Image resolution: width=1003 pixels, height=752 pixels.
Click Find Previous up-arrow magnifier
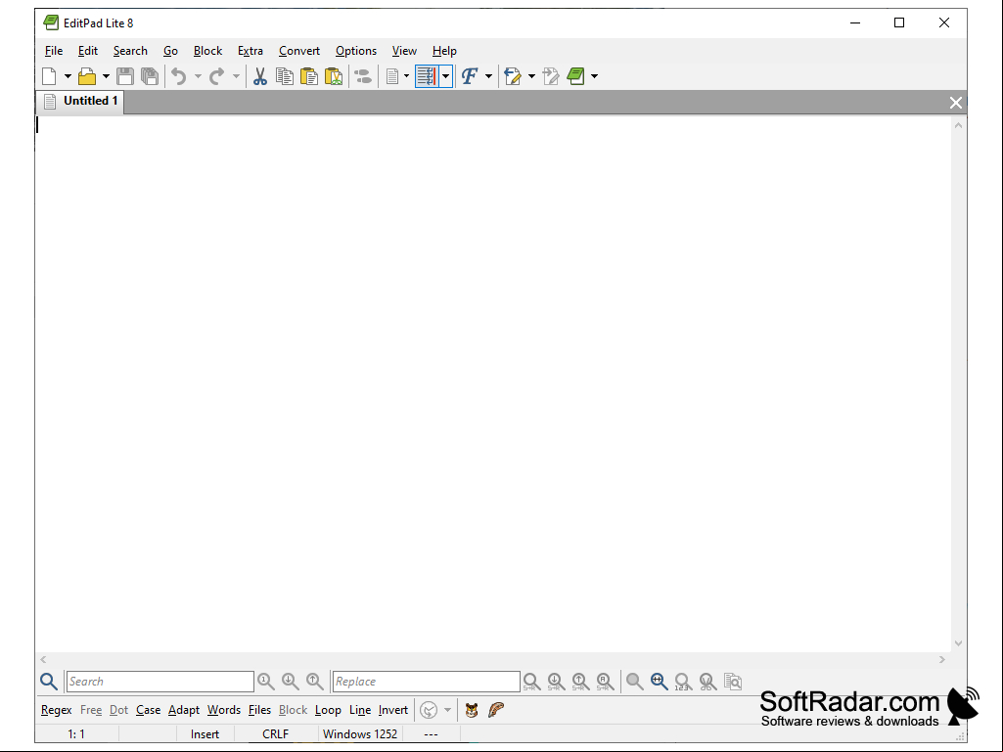(x=315, y=682)
